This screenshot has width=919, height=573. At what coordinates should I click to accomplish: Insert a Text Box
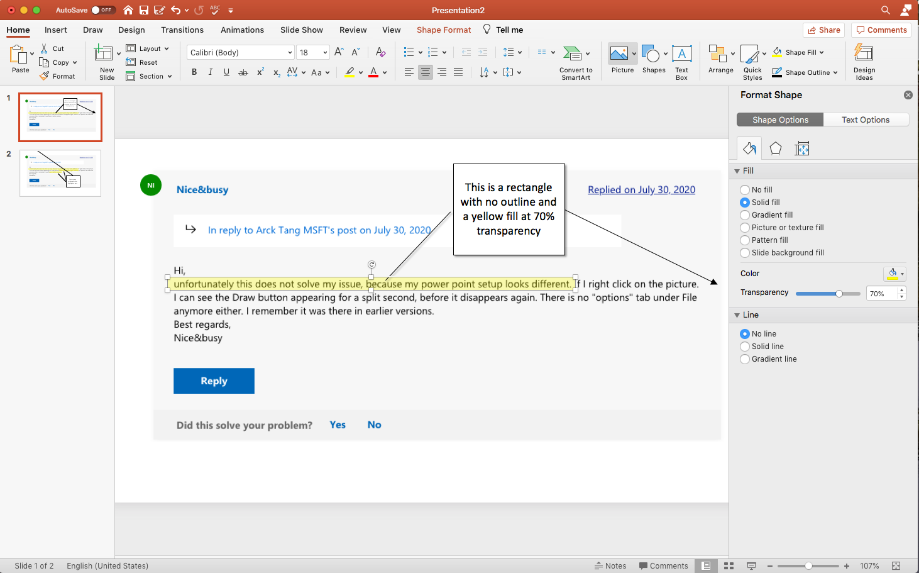click(x=682, y=62)
